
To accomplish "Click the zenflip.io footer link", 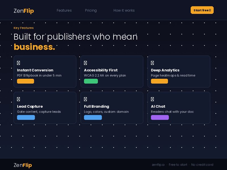I will 158,165.
